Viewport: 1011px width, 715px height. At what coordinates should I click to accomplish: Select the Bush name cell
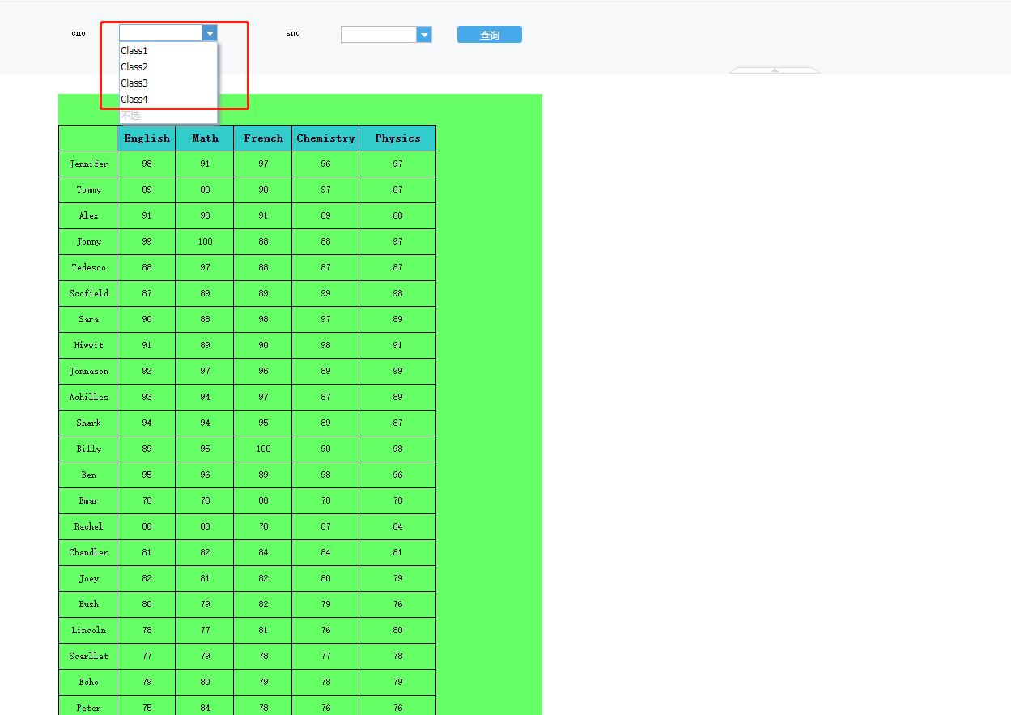tap(88, 604)
